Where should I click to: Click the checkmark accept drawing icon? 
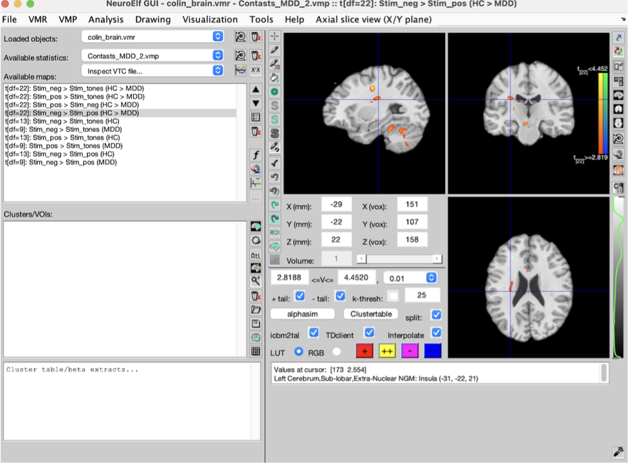pyautogui.click(x=275, y=163)
